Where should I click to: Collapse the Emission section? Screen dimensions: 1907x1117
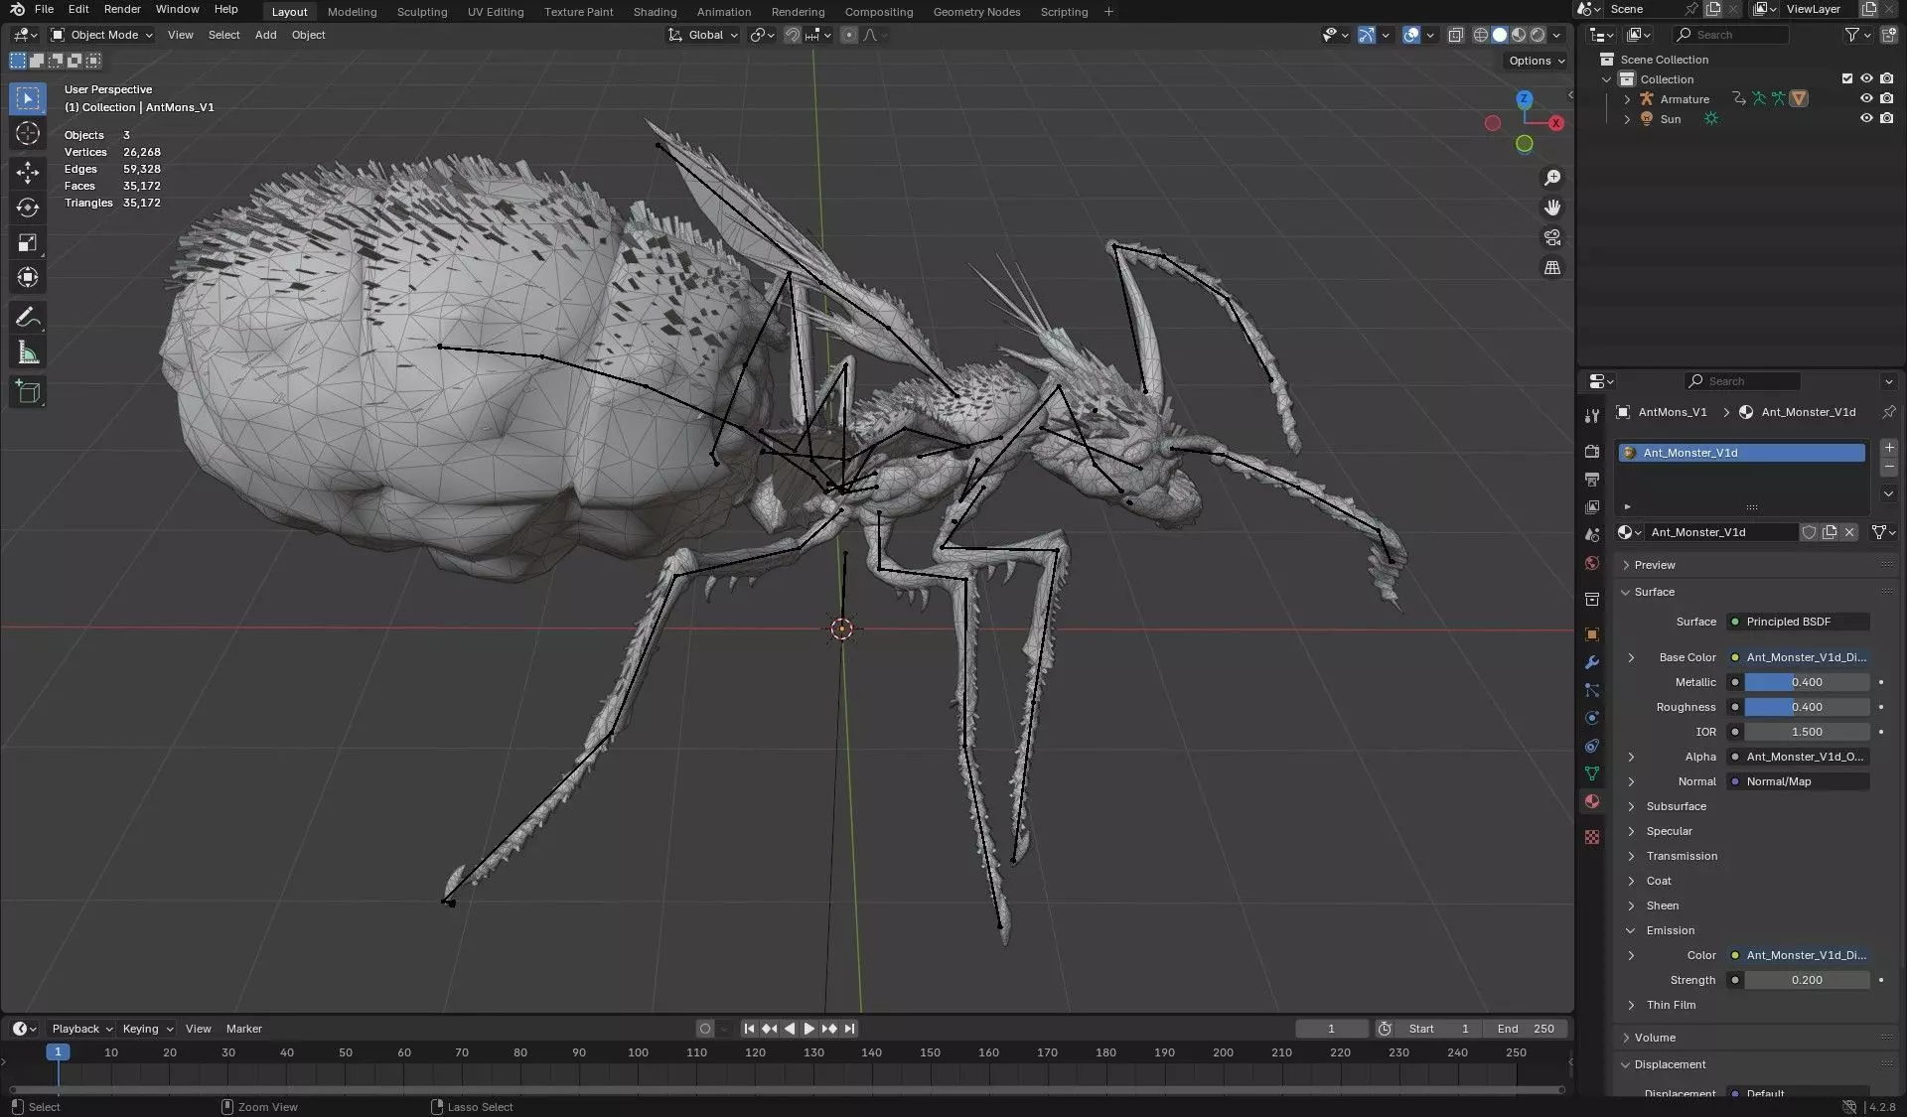[x=1671, y=930]
